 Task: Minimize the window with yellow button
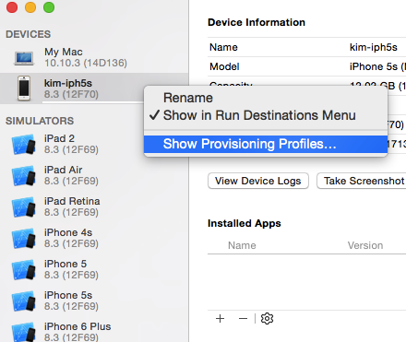pos(30,7)
